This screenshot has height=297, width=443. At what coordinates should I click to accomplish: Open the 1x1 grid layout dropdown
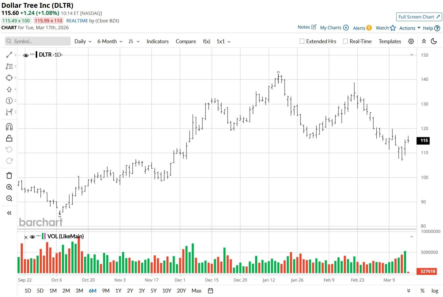coord(223,41)
